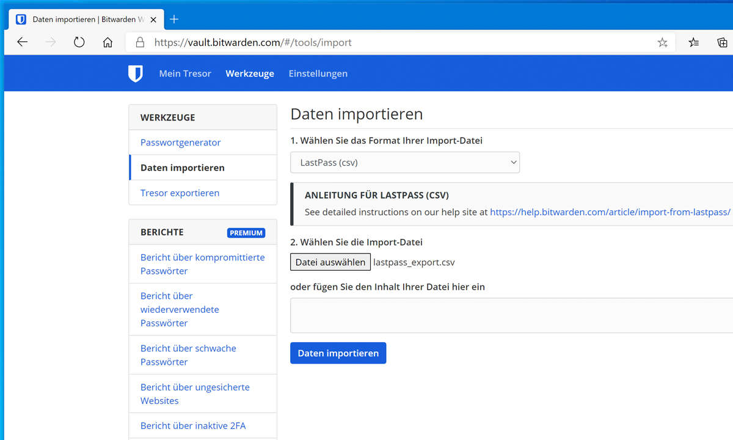Image resolution: width=733 pixels, height=440 pixels.
Task: Open a new browser tab
Action: click(x=174, y=19)
